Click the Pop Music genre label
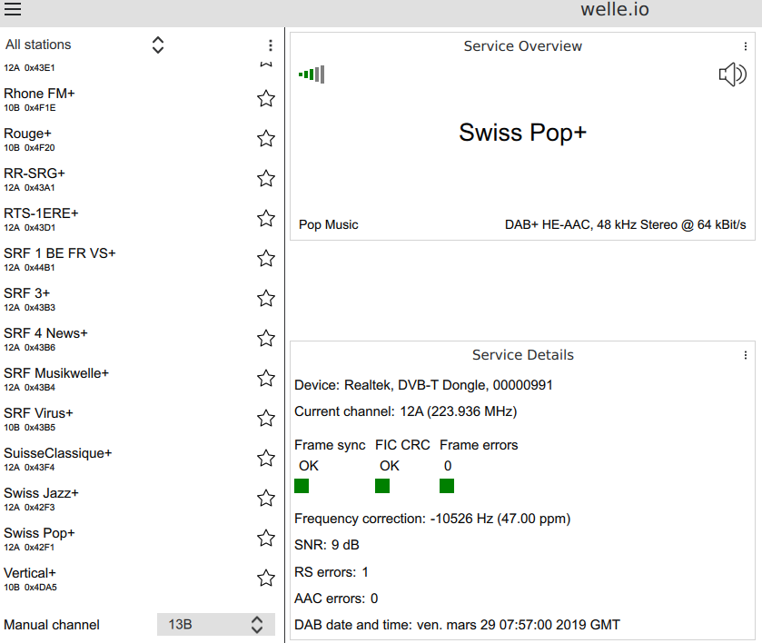The image size is (762, 643). point(329,224)
